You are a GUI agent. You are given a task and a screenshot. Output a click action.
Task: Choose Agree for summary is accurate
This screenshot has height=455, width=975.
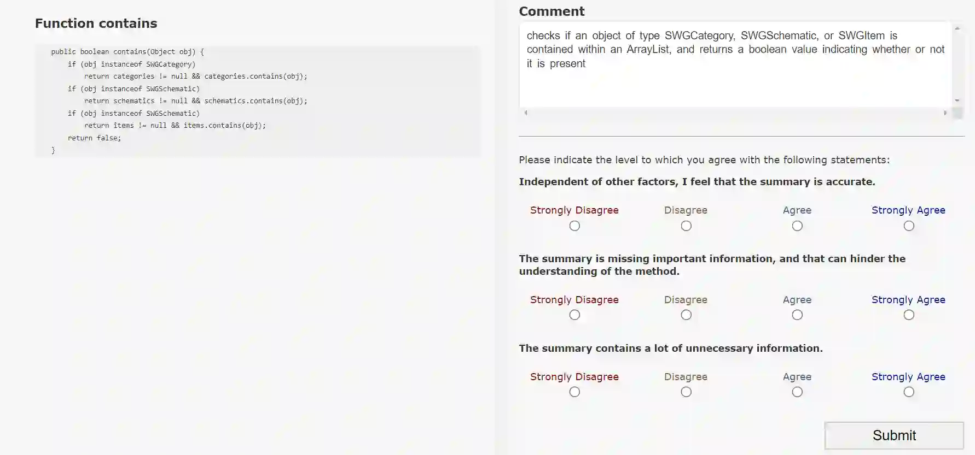[797, 226]
